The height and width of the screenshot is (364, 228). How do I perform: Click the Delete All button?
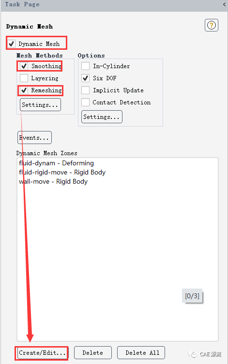(141, 353)
